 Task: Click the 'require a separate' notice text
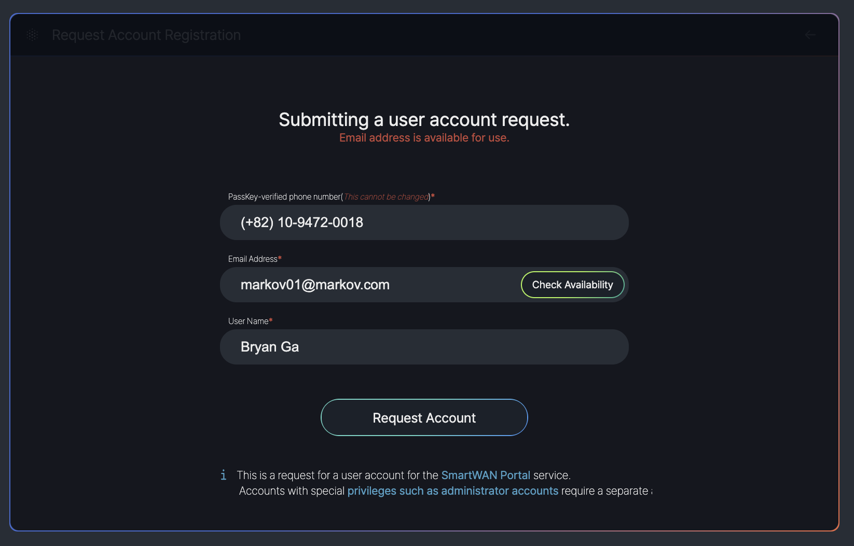click(604, 491)
